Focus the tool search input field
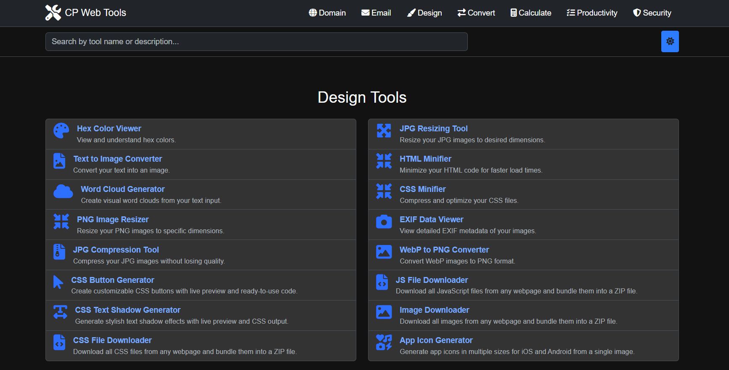This screenshot has height=370, width=729. 256,42
